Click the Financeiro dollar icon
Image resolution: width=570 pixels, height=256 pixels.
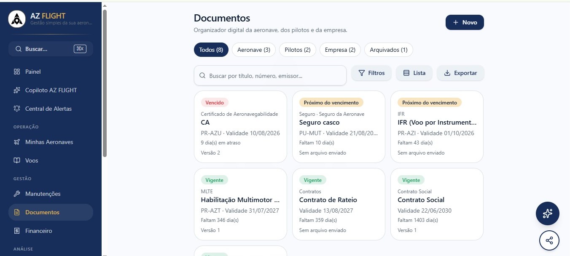click(17, 231)
